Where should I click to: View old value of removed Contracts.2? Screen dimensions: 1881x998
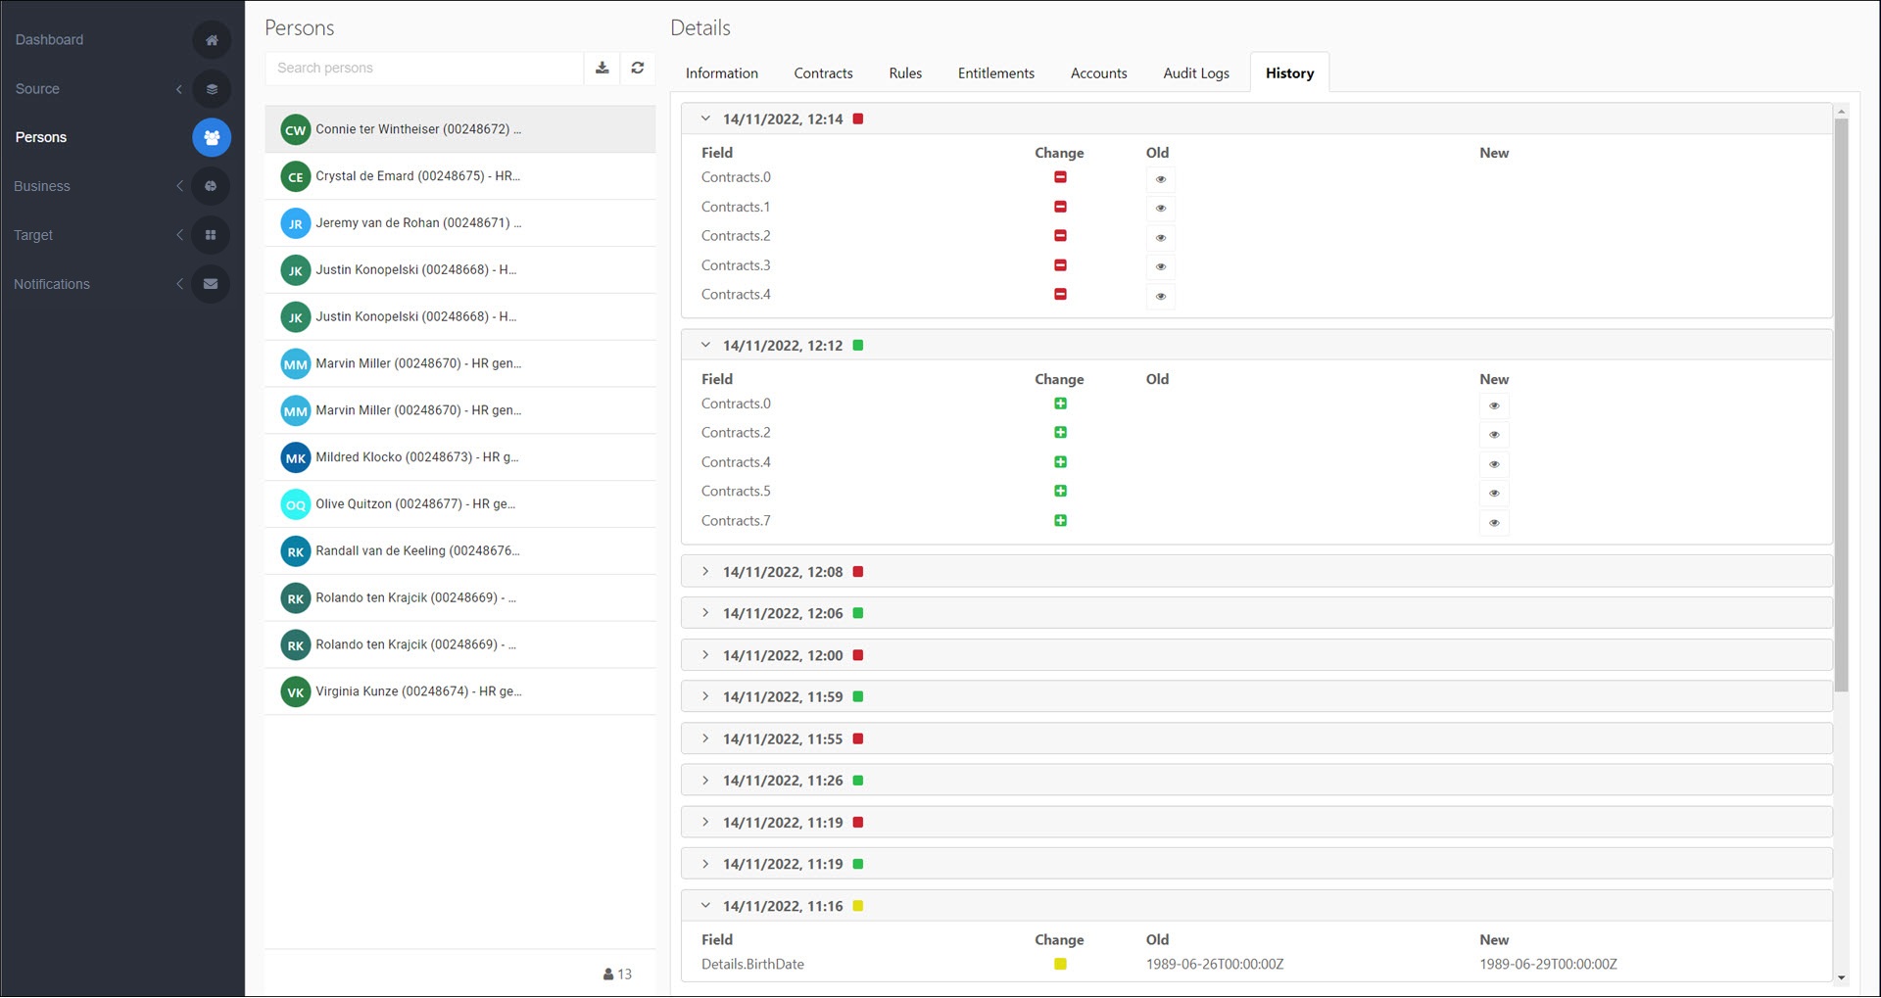tap(1161, 238)
